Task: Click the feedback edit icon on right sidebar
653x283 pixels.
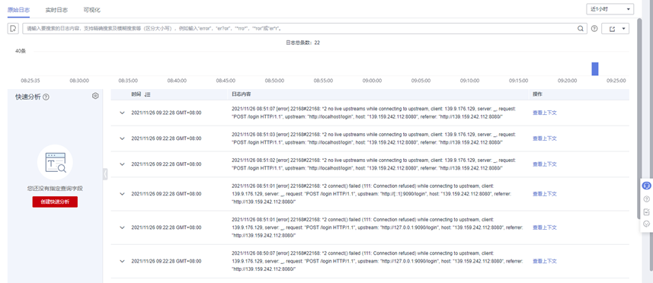Action: coord(646,211)
